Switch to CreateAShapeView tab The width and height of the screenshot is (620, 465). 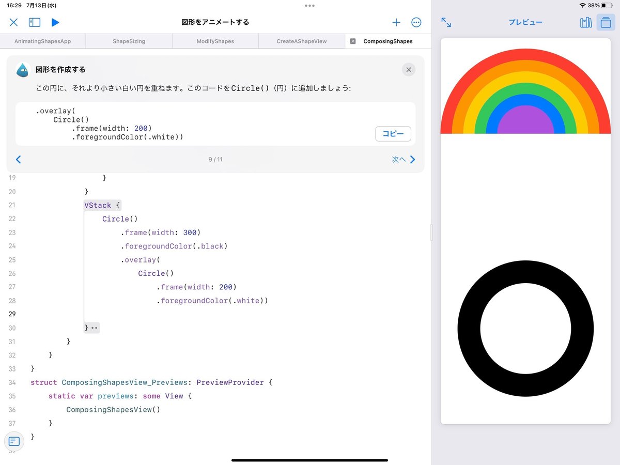point(302,41)
